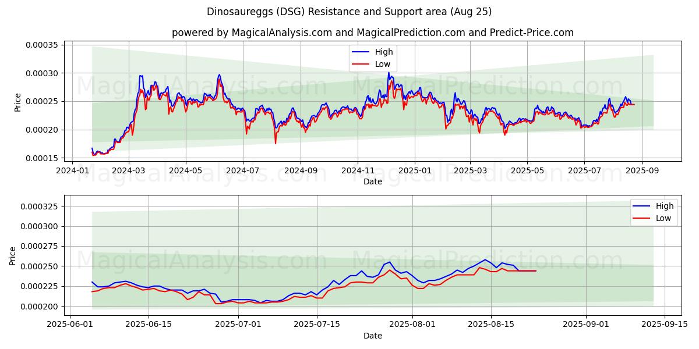Click the top chart y-axis label 0.00035
The height and width of the screenshot is (349, 699).
click(x=42, y=45)
